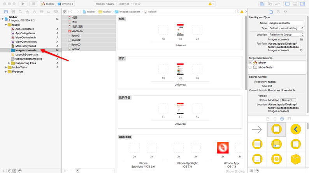Remove selected asset with minus button
Viewport: 309px width, 173px height.
tap(71, 171)
